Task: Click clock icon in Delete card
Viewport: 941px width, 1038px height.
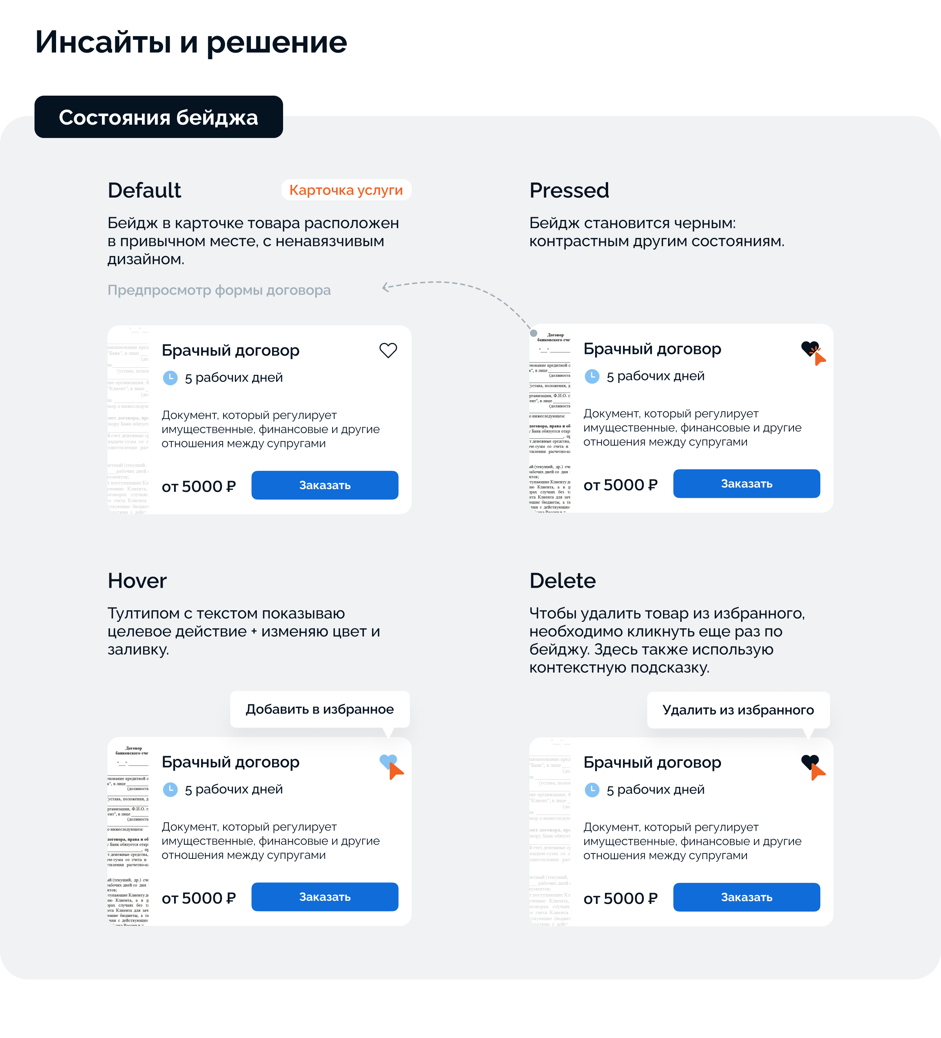Action: click(x=592, y=790)
